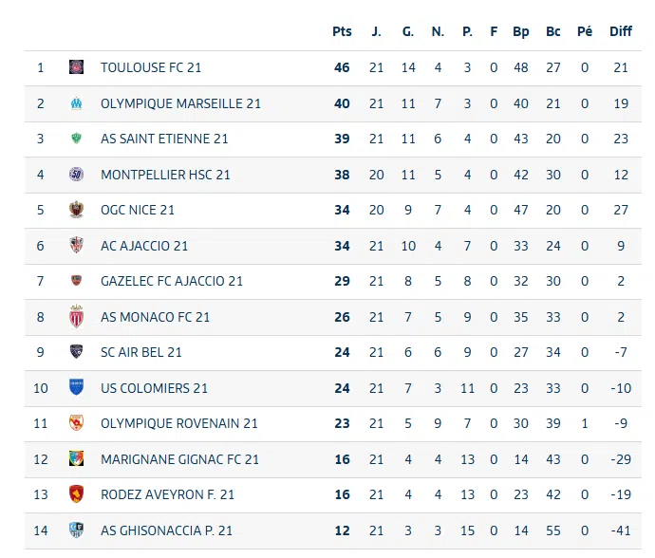This screenshot has height=558, width=655.
Task: Click the Montpellier HSC club badge
Action: [x=77, y=175]
